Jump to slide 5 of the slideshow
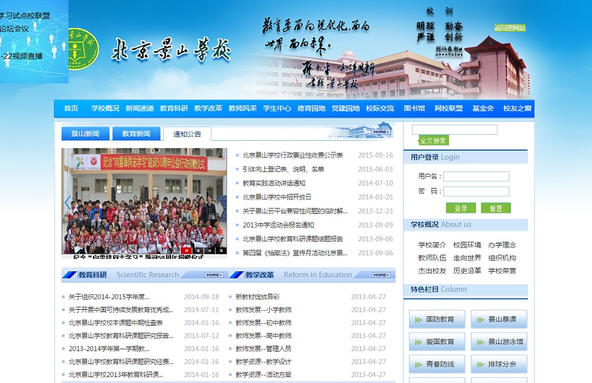592x383 pixels. (x=221, y=250)
